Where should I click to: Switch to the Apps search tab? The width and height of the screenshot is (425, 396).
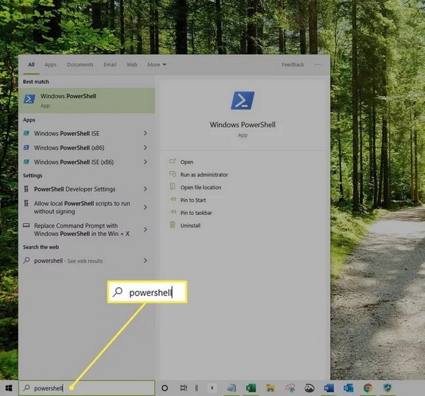coord(50,65)
